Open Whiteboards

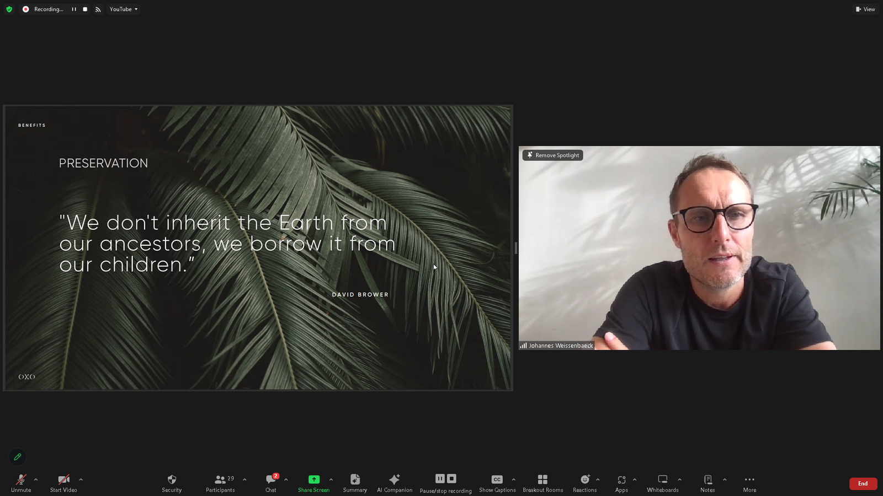pos(662,483)
